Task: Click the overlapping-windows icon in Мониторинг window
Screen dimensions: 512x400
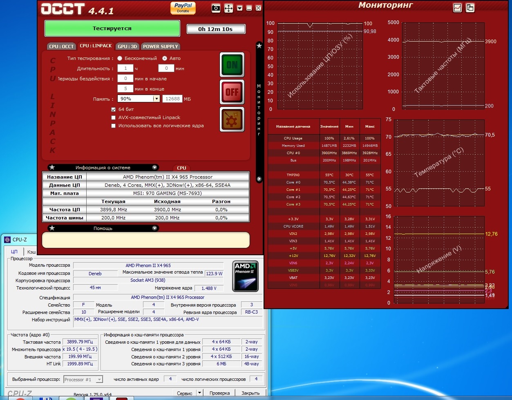Action: point(470,8)
